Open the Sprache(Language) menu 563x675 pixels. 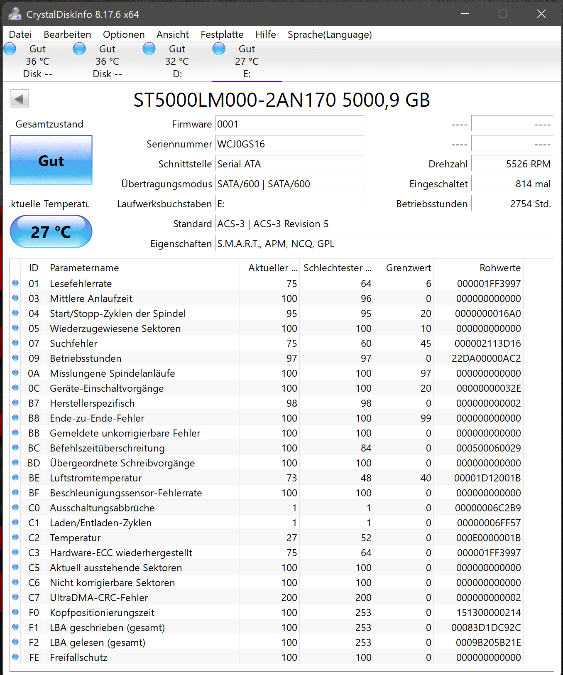(330, 34)
